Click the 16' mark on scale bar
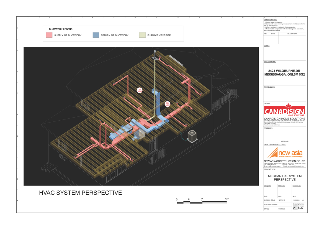Image resolution: width=324 pixels, height=229 pixels. point(227,199)
